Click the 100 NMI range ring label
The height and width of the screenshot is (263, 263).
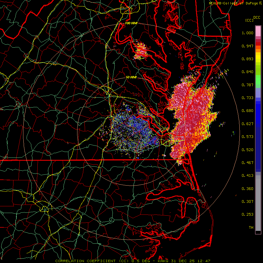pyautogui.click(x=131, y=23)
